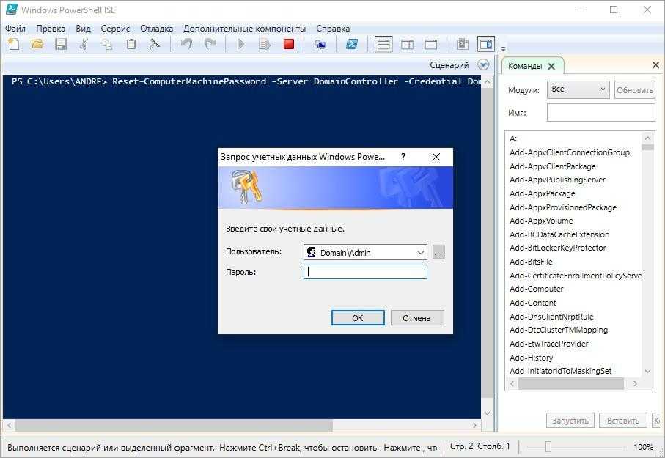Image resolution: width=665 pixels, height=458 pixels.
Task: Launch PowerShell console via blue toolbar icon
Action: 352,45
